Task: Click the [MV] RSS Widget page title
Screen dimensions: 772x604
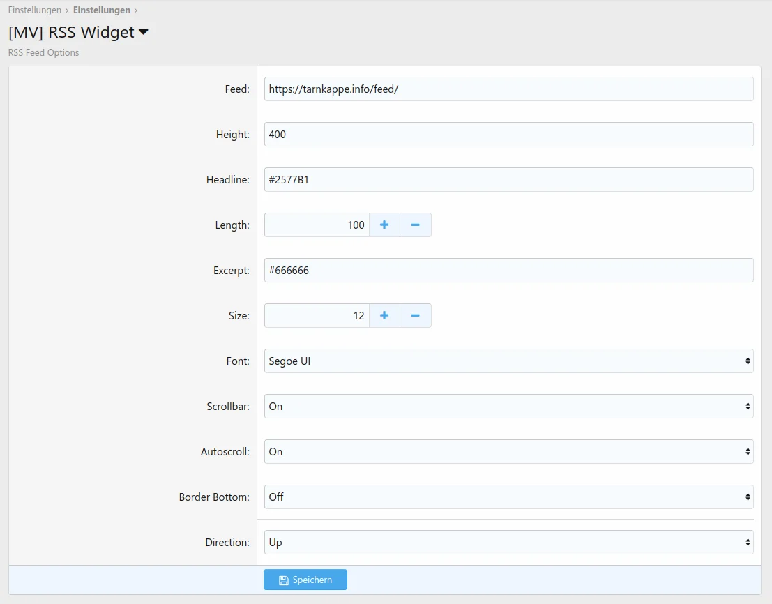Action: (x=71, y=32)
